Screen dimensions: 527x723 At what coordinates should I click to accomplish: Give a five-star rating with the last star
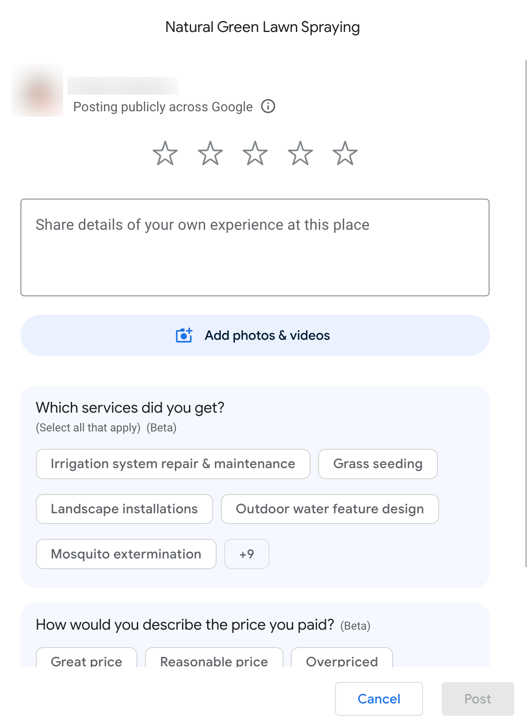(345, 153)
